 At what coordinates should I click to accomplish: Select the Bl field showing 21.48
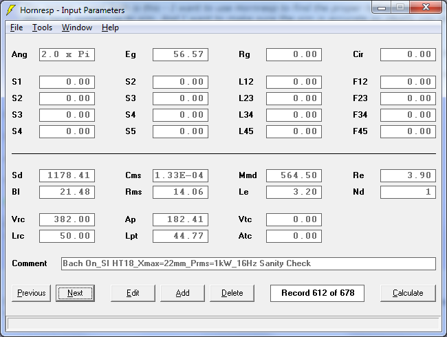67,192
